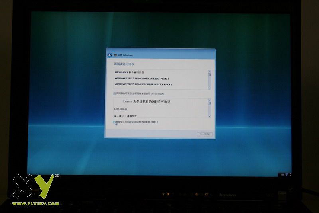Click the '第一部分 - 通用条款' line
The width and height of the screenshot is (319, 213).
125,116
